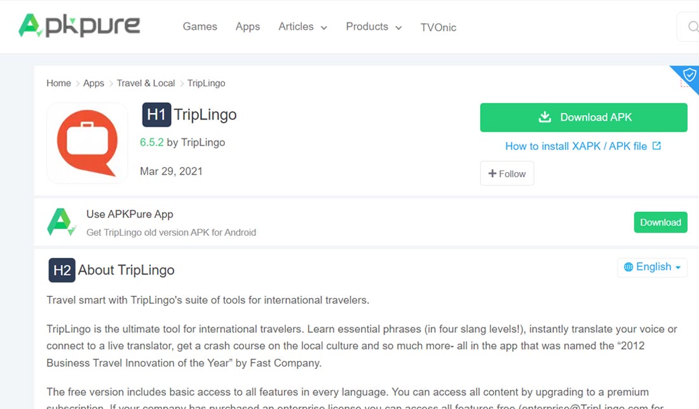
Task: Follow the TripLingo app
Action: tap(507, 173)
